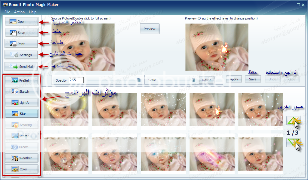
Task: Open the File menu
Action: pos(7,12)
